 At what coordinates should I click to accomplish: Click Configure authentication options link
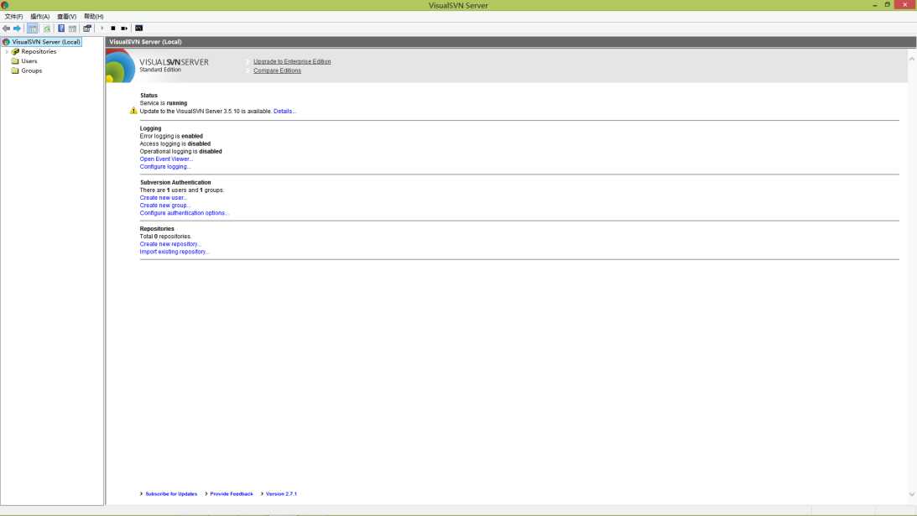coord(184,213)
